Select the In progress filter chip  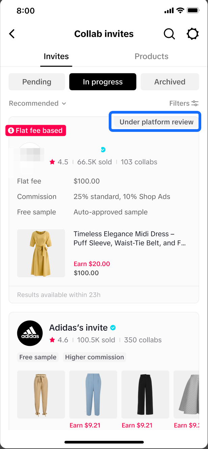pyautogui.click(x=103, y=82)
